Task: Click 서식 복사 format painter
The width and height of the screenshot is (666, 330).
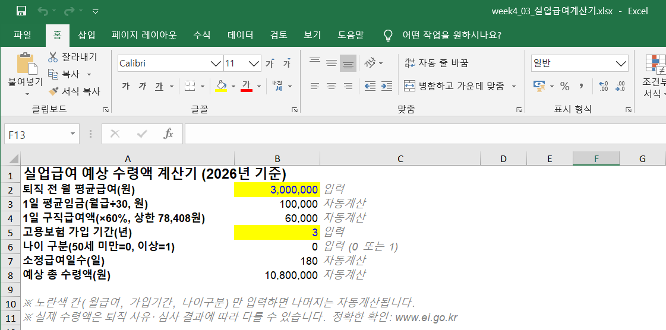Action: click(x=74, y=91)
